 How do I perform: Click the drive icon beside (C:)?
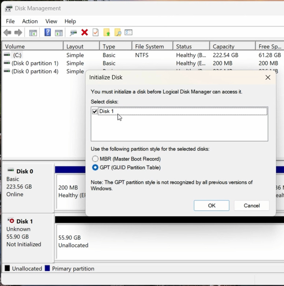click(x=7, y=54)
